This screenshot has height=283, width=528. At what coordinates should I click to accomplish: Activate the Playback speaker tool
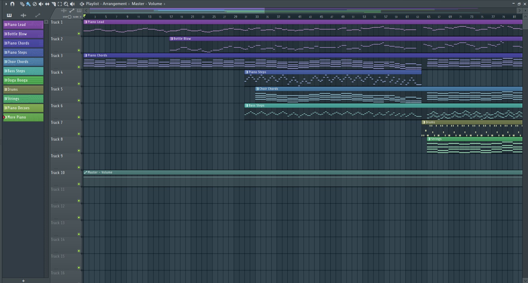point(72,4)
